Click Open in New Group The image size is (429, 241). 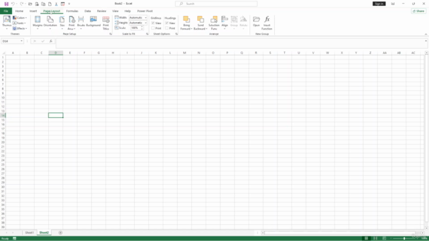point(256,21)
